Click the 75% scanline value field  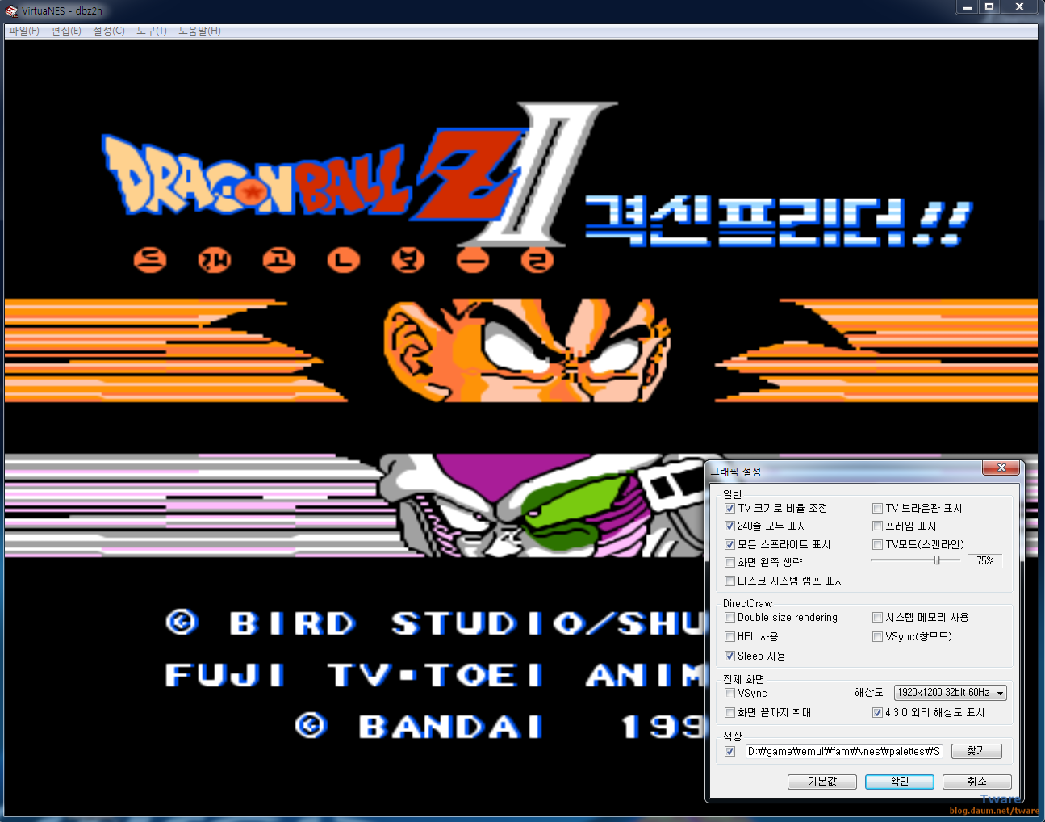click(x=985, y=561)
